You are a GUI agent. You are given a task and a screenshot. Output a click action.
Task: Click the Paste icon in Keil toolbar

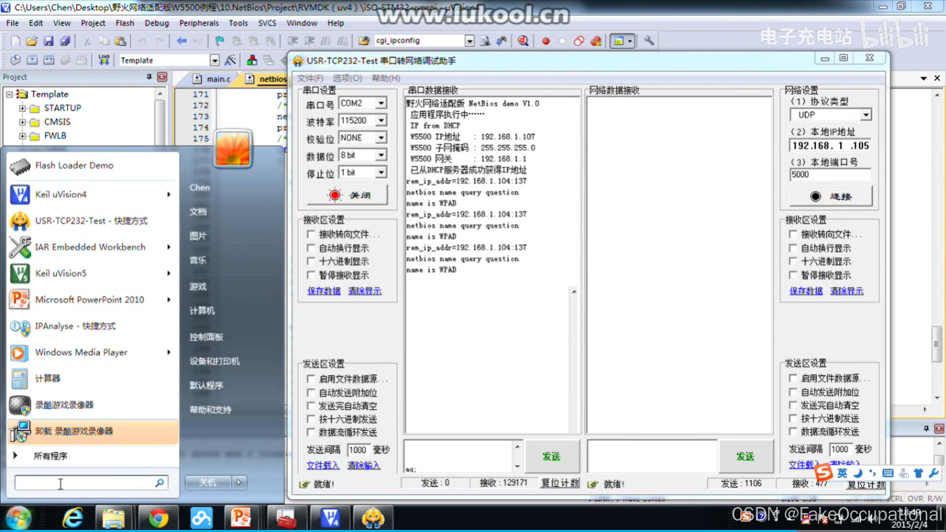[121, 40]
